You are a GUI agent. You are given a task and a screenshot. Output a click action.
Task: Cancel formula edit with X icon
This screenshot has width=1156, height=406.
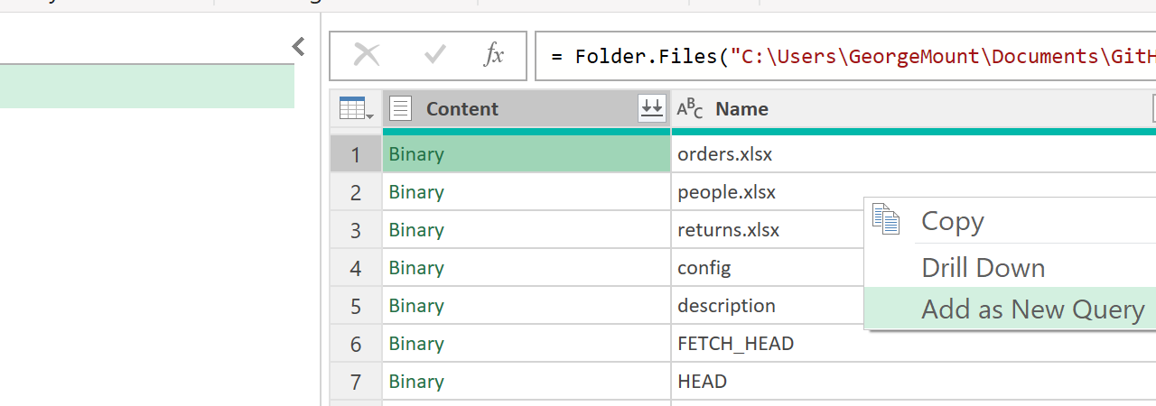367,56
